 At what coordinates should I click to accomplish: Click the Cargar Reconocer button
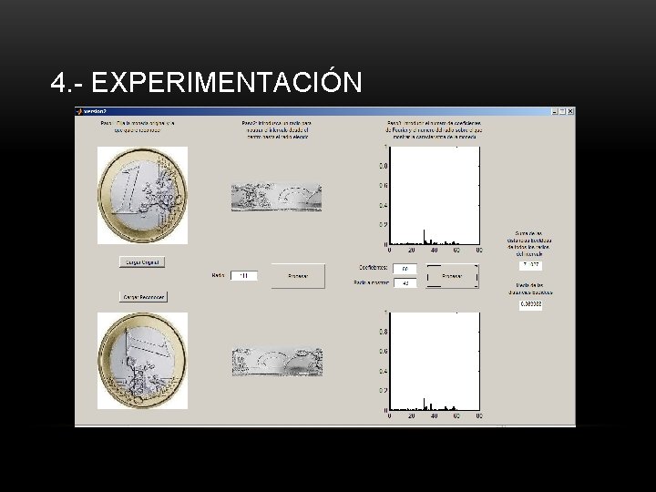pos(144,297)
